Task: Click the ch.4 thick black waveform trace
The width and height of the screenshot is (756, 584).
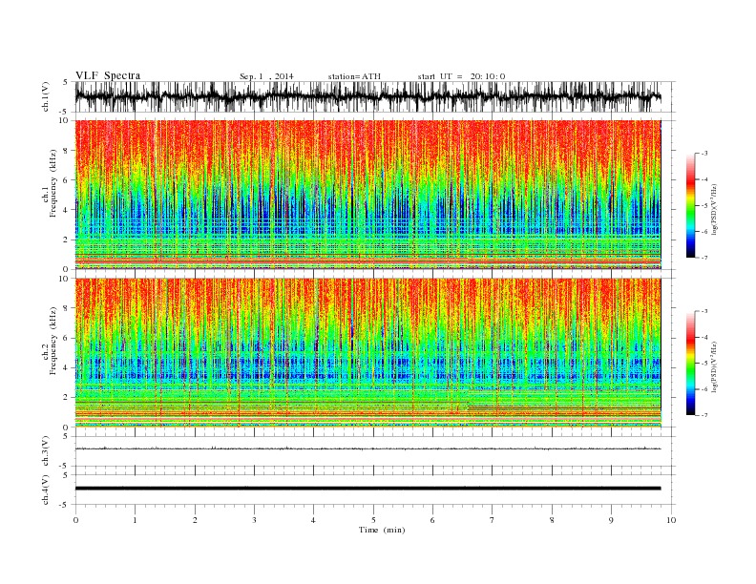Action: pyautogui.click(x=367, y=489)
